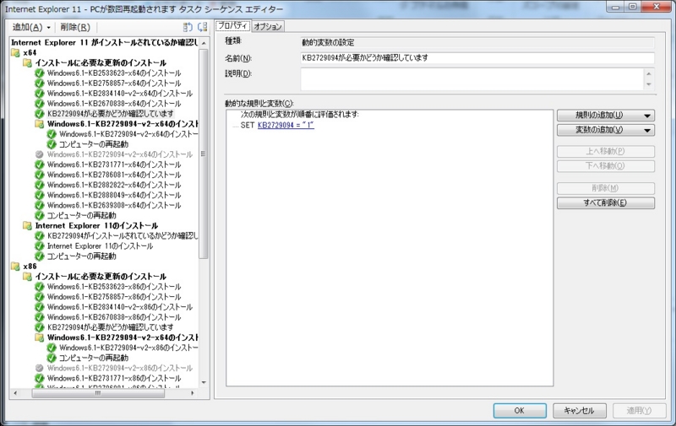Click the description box scroll-down arrow
Image resolution: width=676 pixels, height=426 pixels.
click(x=649, y=84)
